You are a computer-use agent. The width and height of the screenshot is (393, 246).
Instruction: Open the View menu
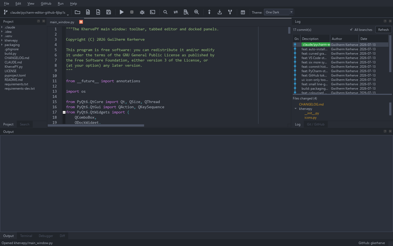pyautogui.click(x=31, y=3)
